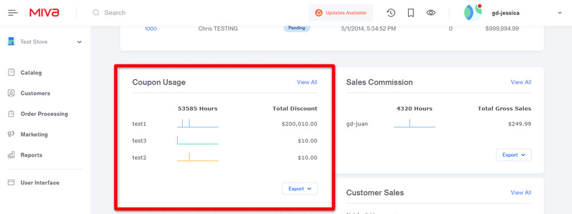572x214 pixels.
Task: Click the gd-jessica username text
Action: [x=506, y=13]
